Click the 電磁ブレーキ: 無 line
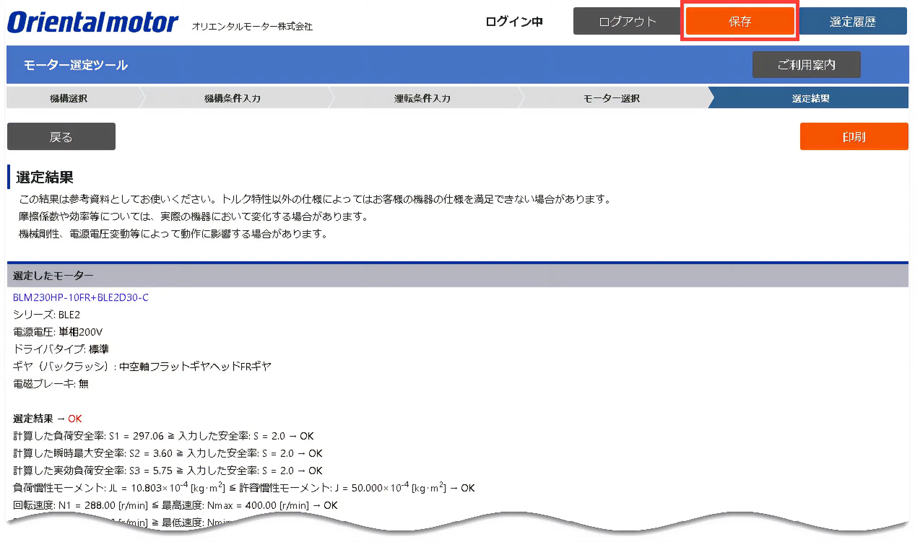Viewport: 915px width, 542px height. point(51,384)
